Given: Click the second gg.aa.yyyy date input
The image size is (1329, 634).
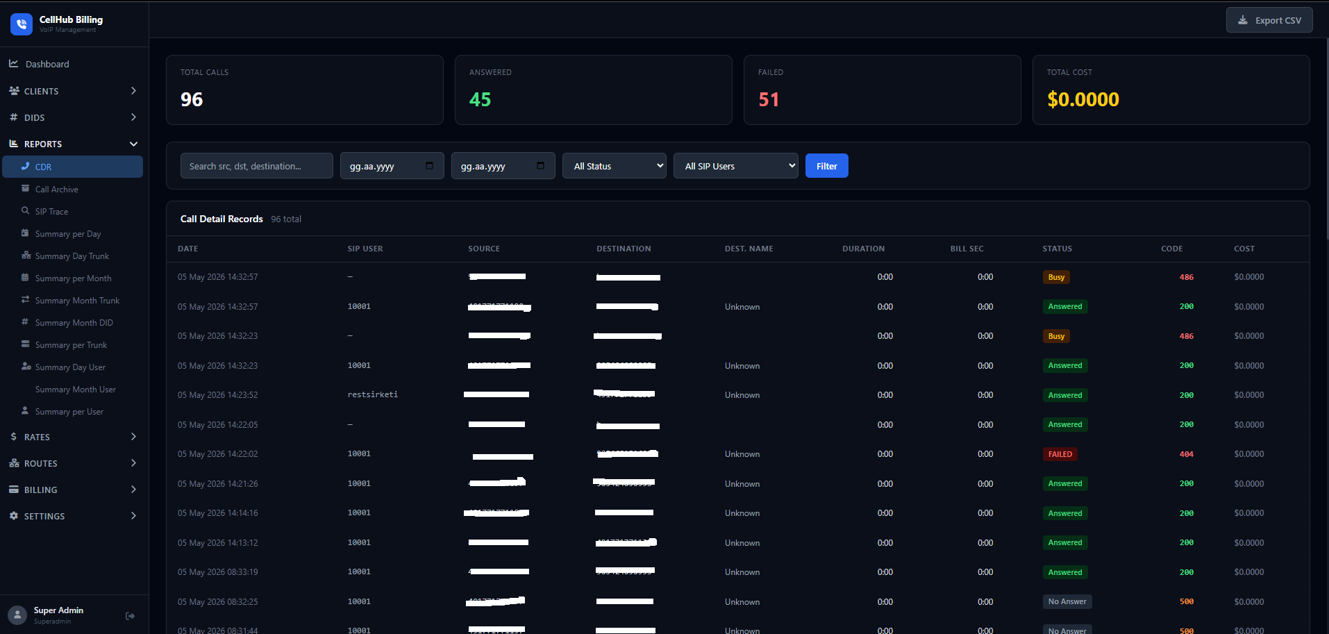Looking at the screenshot, I should (x=503, y=166).
